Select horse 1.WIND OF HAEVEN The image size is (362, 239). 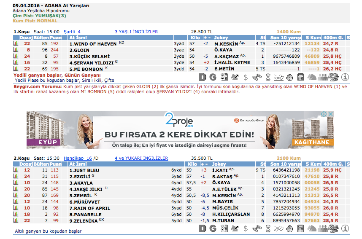[93, 44]
